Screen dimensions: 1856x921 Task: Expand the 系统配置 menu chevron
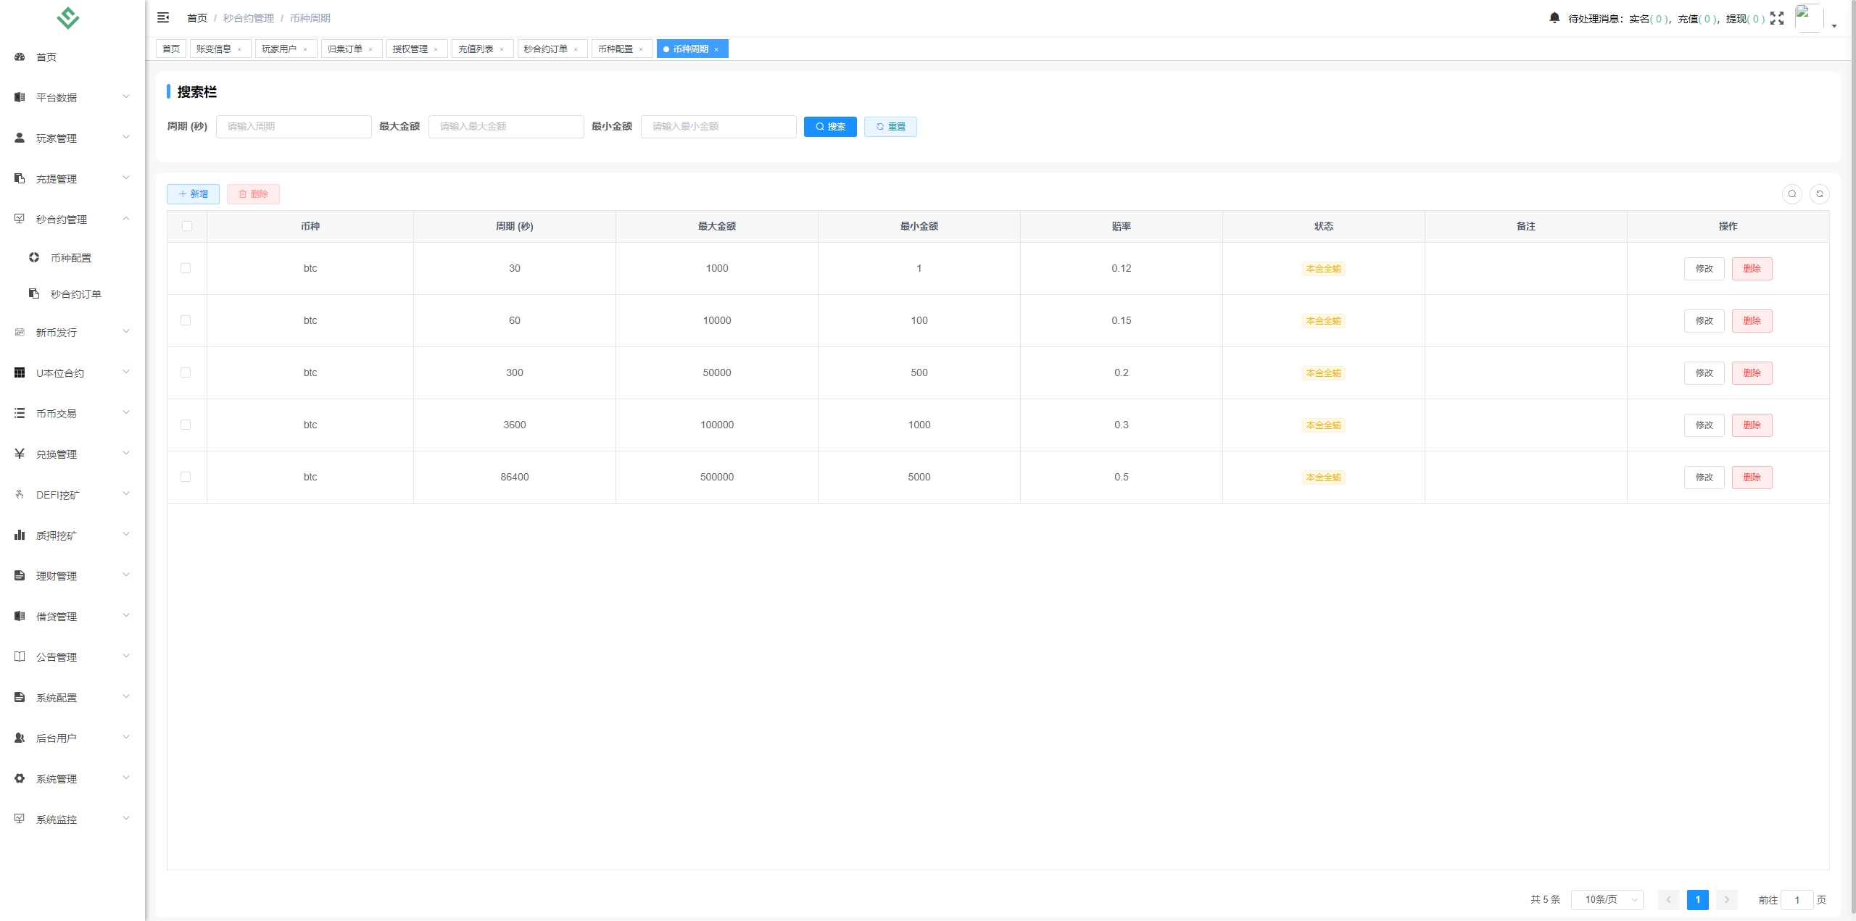click(126, 696)
